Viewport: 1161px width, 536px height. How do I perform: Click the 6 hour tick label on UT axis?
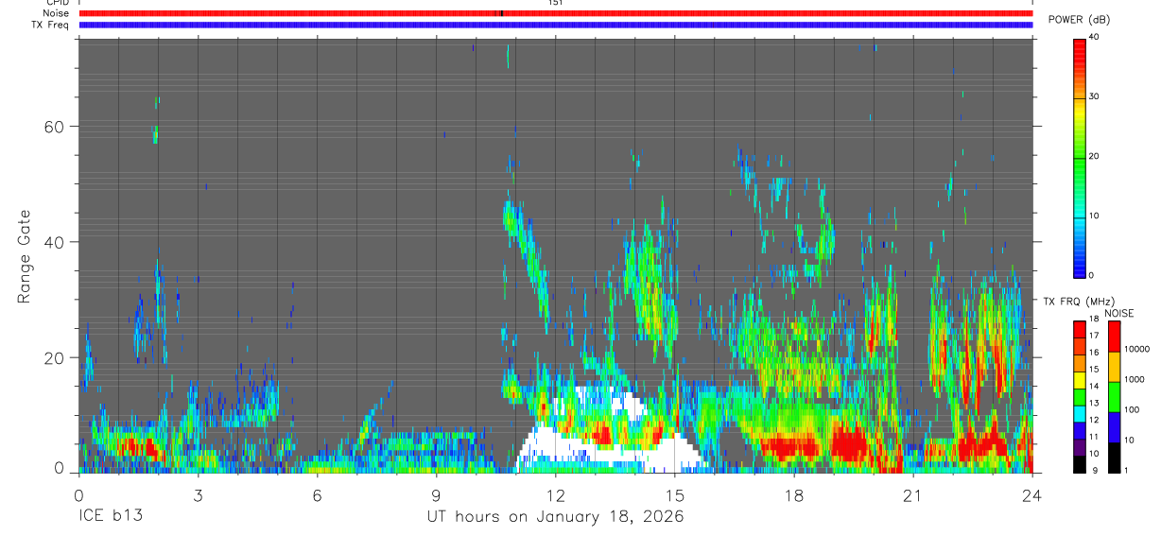click(318, 494)
